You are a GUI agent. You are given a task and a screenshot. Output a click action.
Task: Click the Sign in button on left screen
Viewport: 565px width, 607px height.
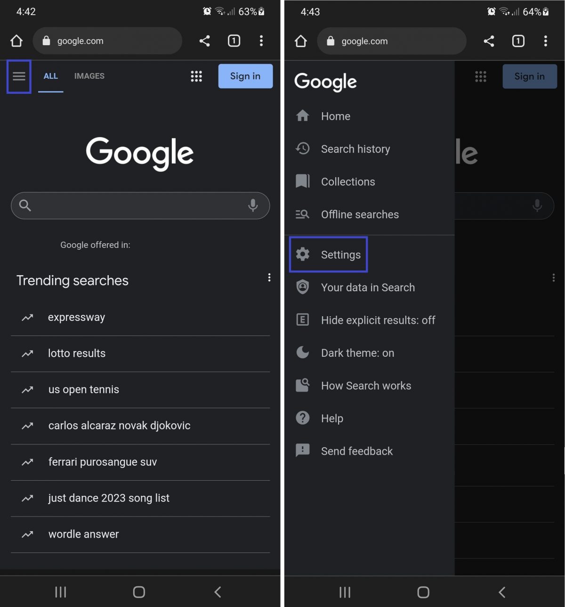[245, 76]
